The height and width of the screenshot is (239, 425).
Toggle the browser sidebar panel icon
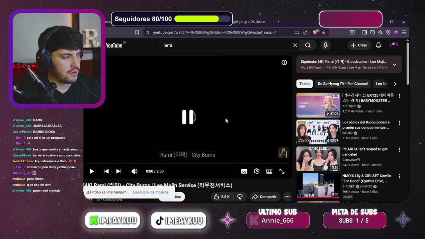point(365,32)
